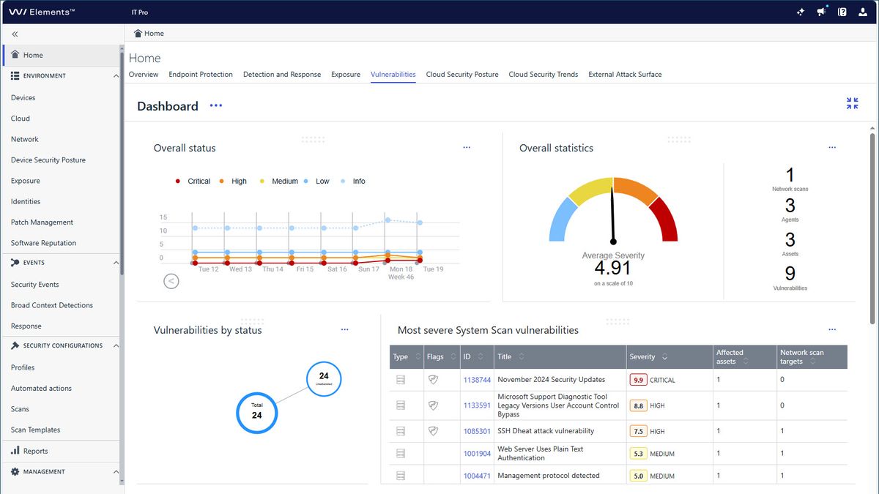Click the Elements logo in the top bar

tap(40, 11)
